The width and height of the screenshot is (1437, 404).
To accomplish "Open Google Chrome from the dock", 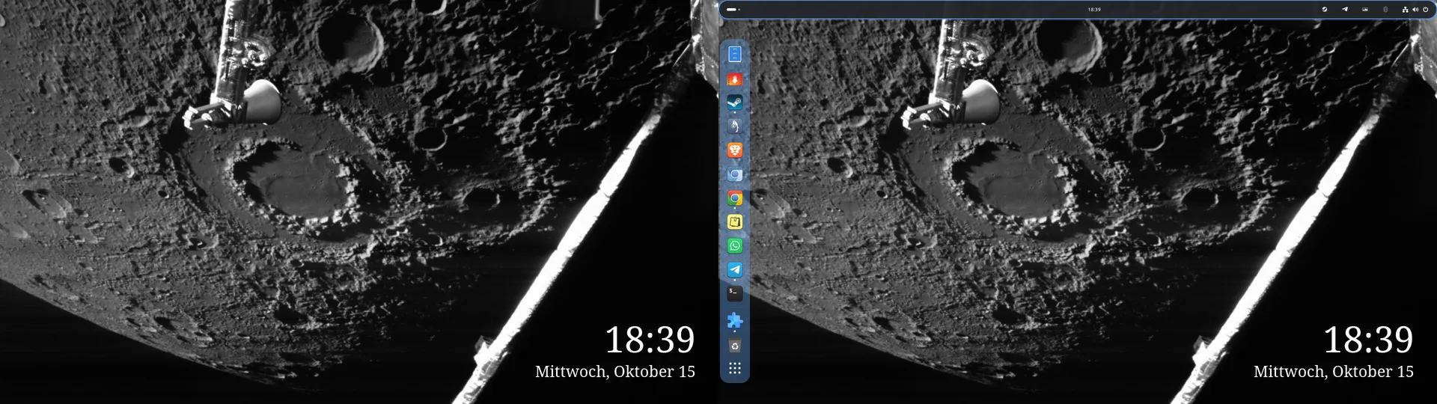I will click(735, 198).
